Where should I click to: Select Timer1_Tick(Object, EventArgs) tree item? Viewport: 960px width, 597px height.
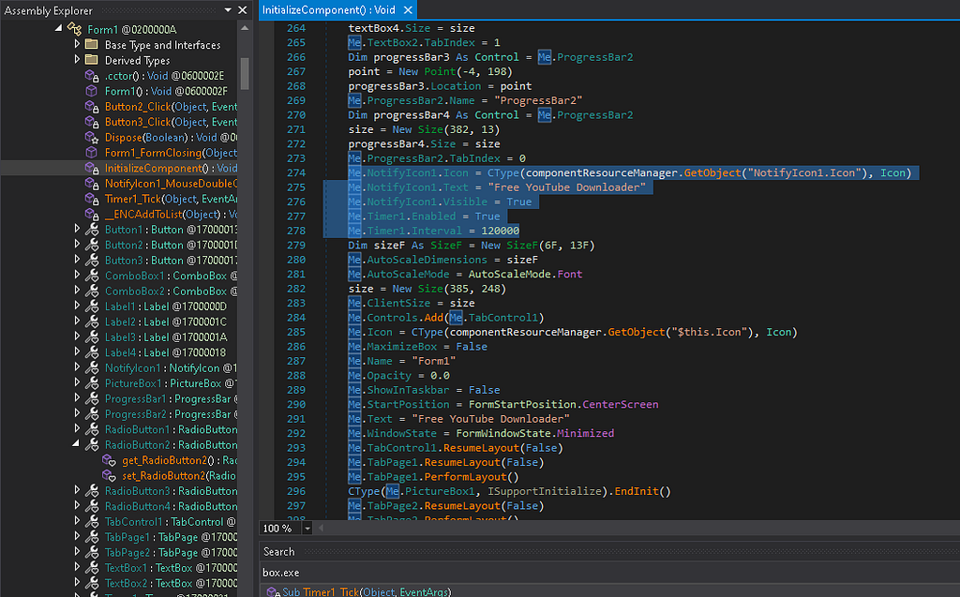click(x=171, y=199)
